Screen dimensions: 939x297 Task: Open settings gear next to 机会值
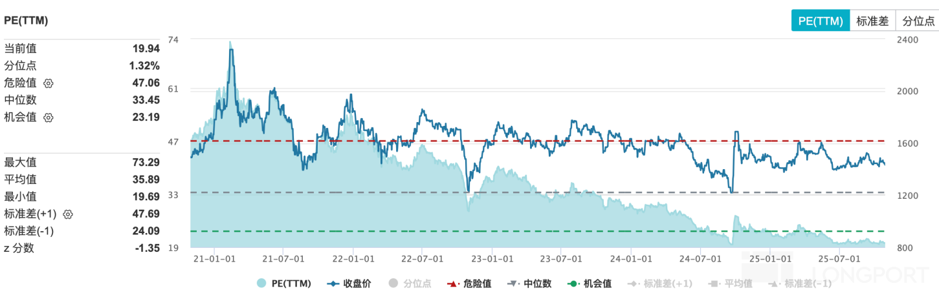pos(48,118)
